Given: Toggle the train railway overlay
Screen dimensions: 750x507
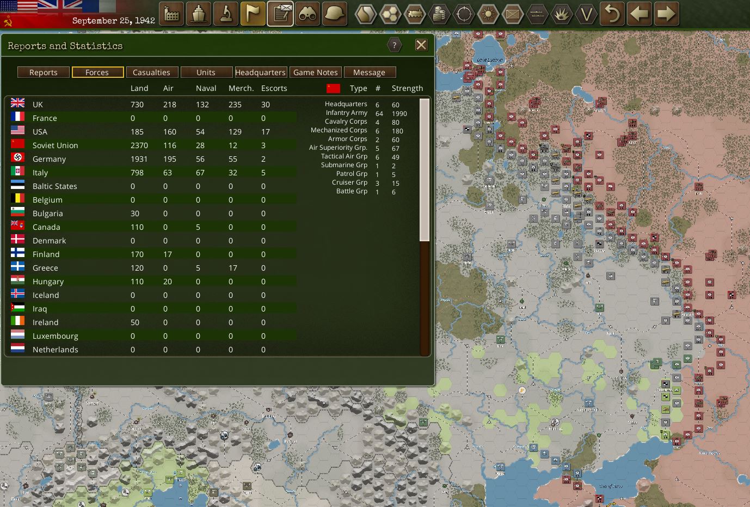Looking at the screenshot, I should pyautogui.click(x=415, y=14).
